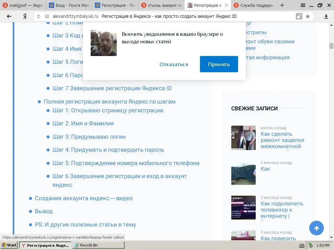The image size is (334, 250).
Task: Click the scrollbar down arrow
Action: tap(331, 237)
